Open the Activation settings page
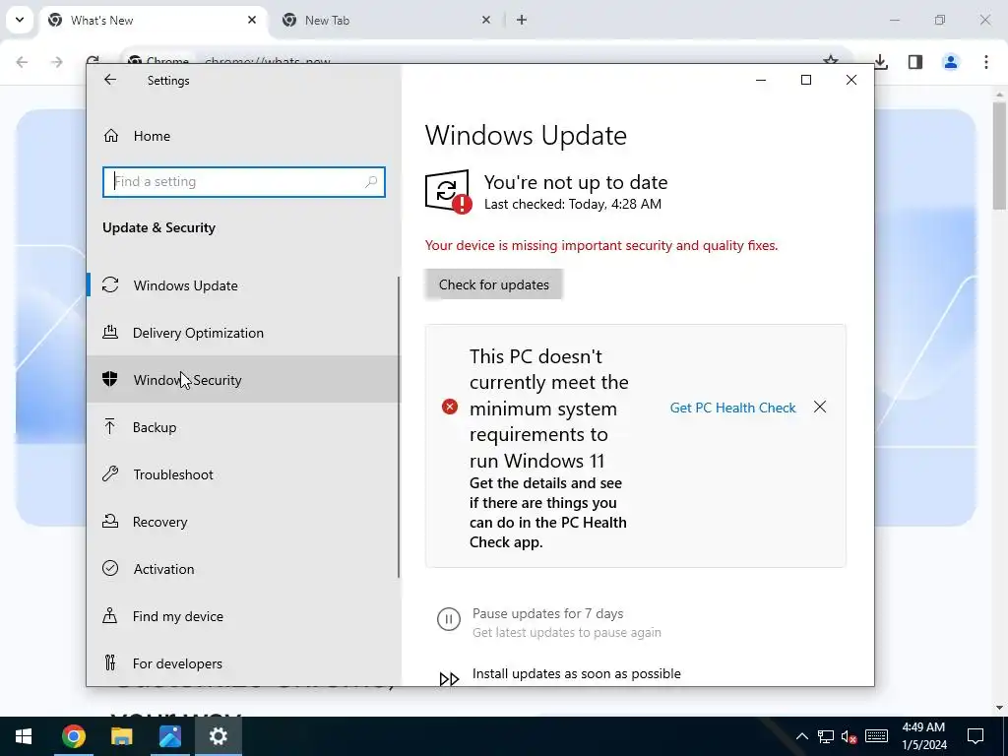The image size is (1008, 756). 244,569
